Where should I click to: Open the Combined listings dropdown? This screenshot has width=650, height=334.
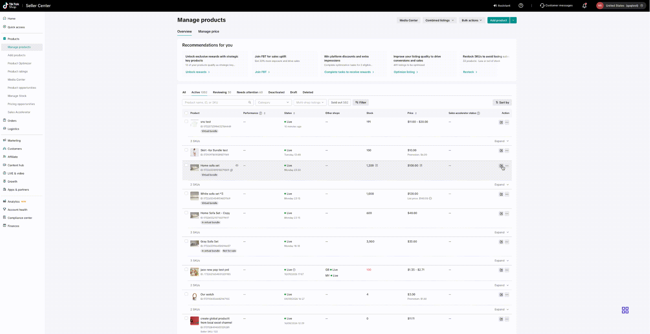(440, 20)
